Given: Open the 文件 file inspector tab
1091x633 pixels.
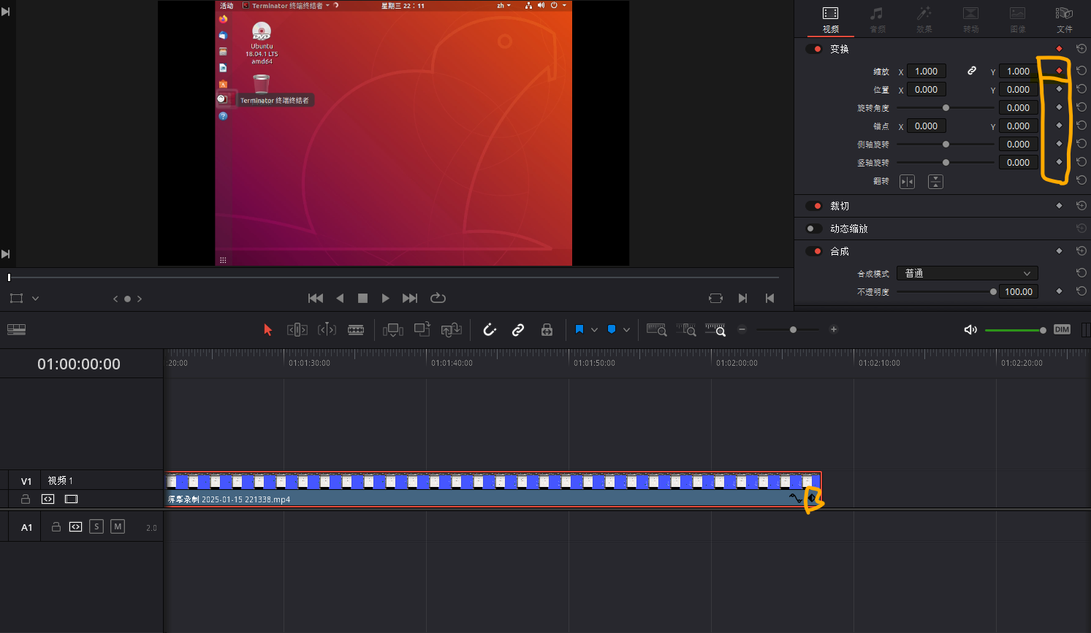Looking at the screenshot, I should (1065, 20).
